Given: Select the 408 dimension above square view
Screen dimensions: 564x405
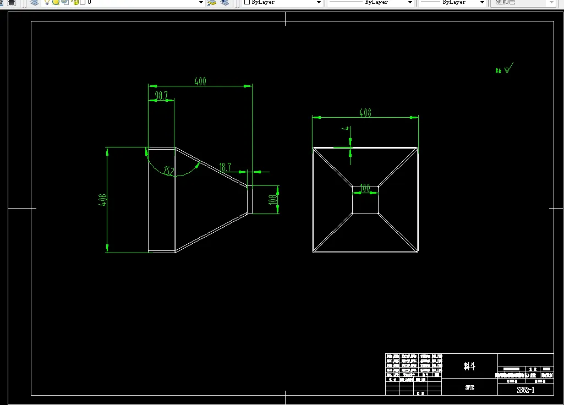Looking at the screenshot, I should tap(365, 113).
